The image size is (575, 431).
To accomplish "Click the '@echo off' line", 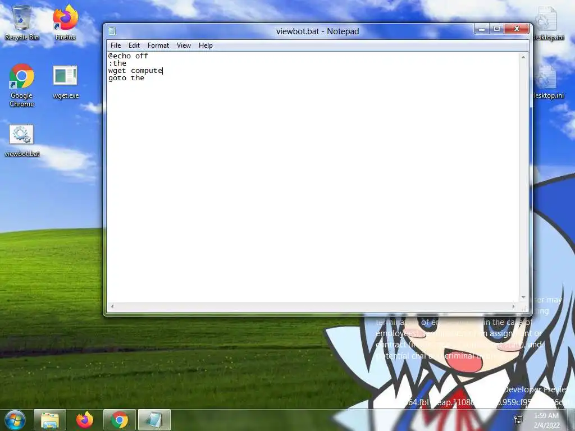I will pos(128,56).
